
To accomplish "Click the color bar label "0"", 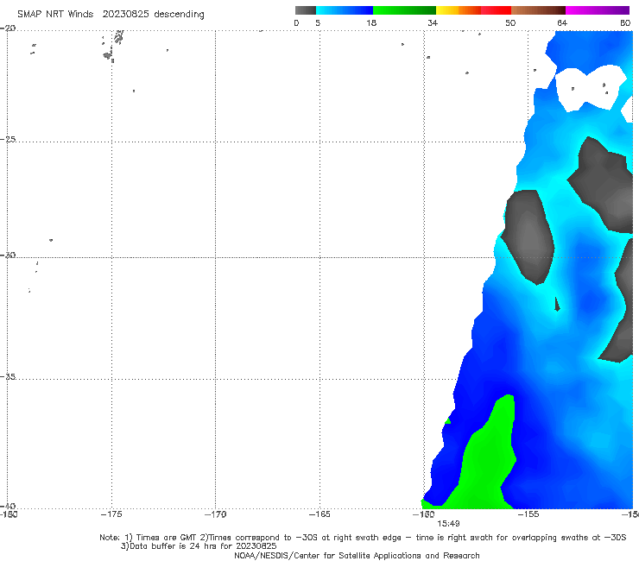I will coord(296,23).
